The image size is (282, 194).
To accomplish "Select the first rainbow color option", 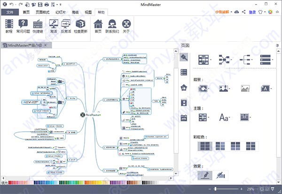I will point(205,146).
